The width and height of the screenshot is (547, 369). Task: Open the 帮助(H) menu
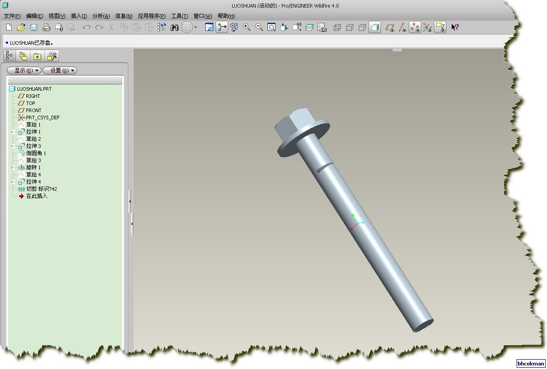coord(226,16)
